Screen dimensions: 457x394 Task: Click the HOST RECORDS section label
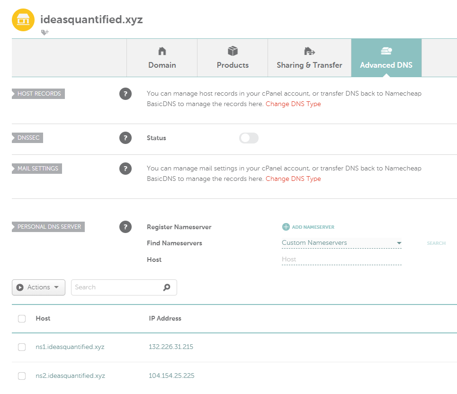coord(38,94)
